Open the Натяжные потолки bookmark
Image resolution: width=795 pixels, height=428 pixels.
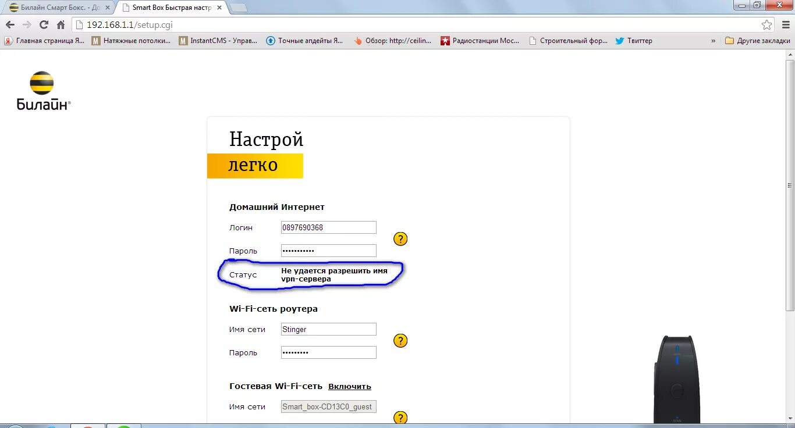click(132, 41)
